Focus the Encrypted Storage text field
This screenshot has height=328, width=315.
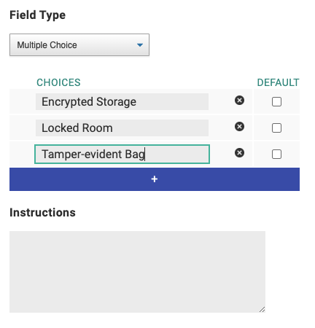[x=122, y=101]
